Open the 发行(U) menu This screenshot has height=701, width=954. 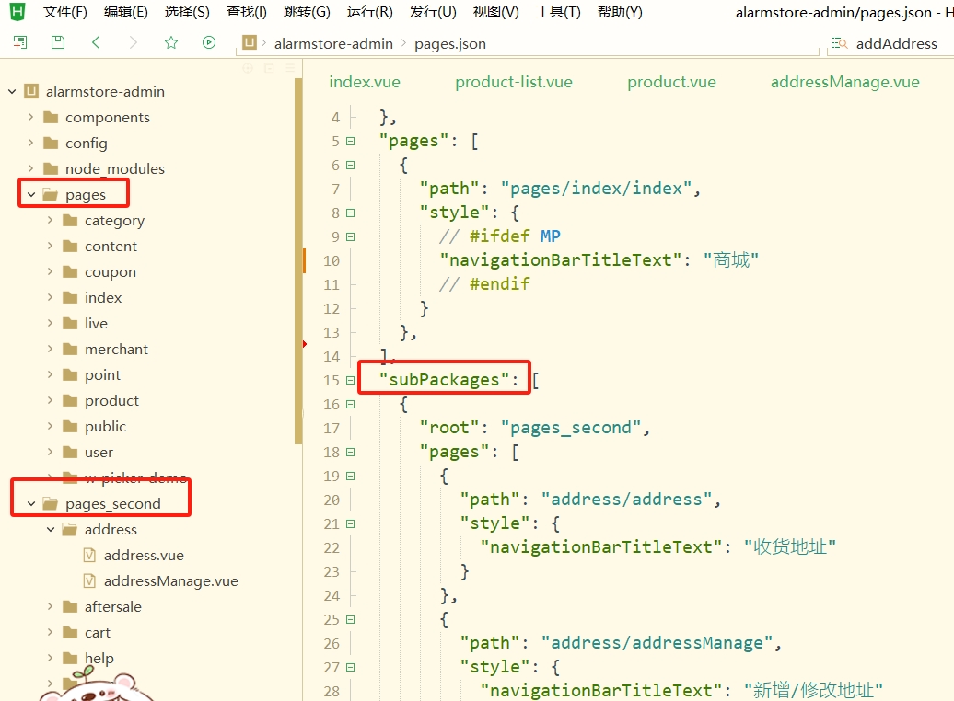433,12
